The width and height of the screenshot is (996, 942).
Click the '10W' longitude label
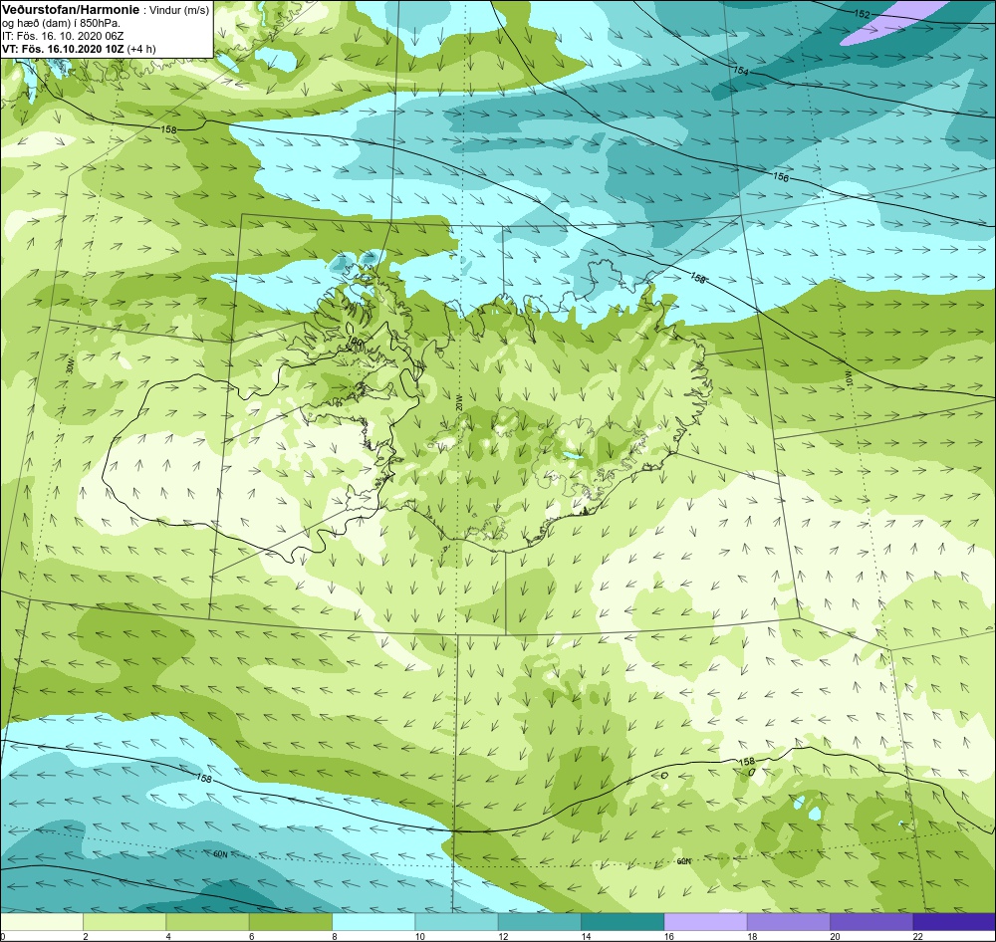tap(849, 380)
